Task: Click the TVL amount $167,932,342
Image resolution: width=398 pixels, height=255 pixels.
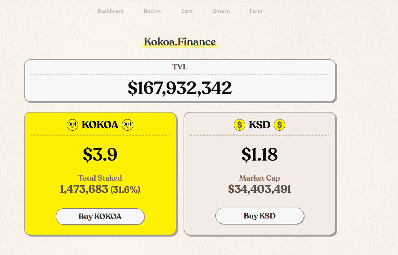Action: 180,88
